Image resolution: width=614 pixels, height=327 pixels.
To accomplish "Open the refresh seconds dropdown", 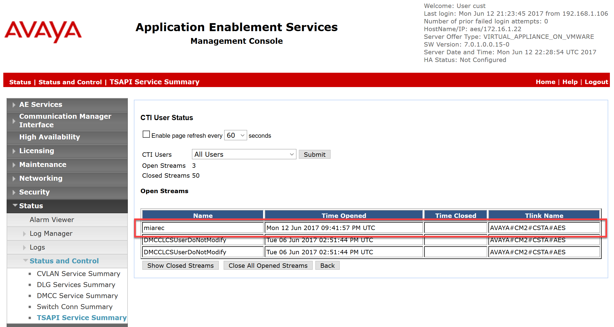I will (x=236, y=135).
